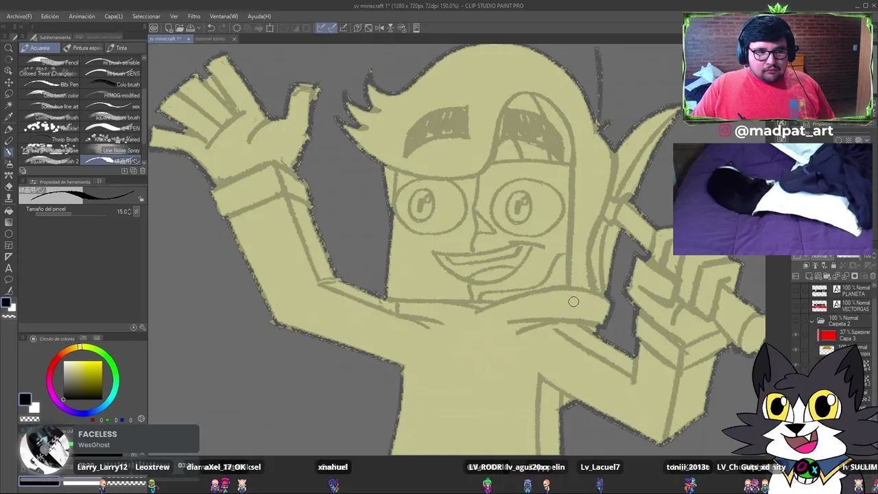This screenshot has width=878, height=494.
Task: Collapse the Carpeta 2 folder
Action: tap(812, 320)
